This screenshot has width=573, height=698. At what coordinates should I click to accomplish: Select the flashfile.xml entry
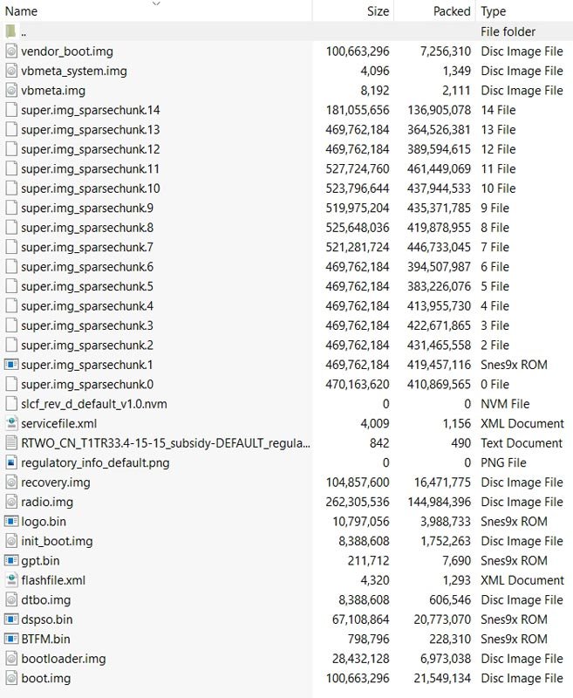point(53,580)
